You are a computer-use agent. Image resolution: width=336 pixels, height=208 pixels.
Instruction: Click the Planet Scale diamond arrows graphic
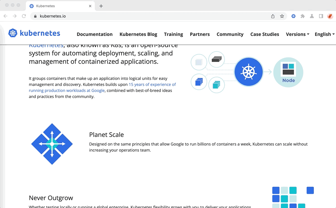(52, 144)
